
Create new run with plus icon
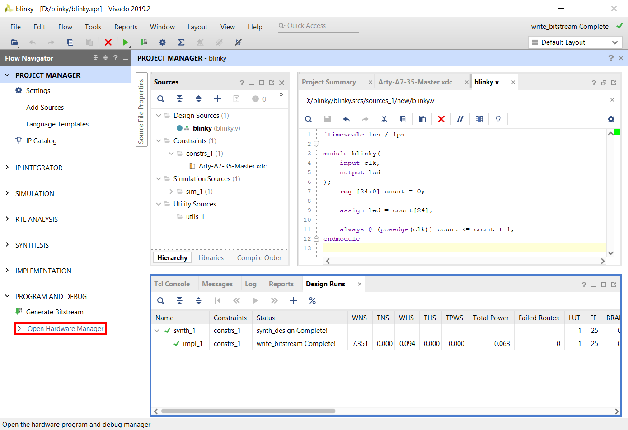point(293,301)
